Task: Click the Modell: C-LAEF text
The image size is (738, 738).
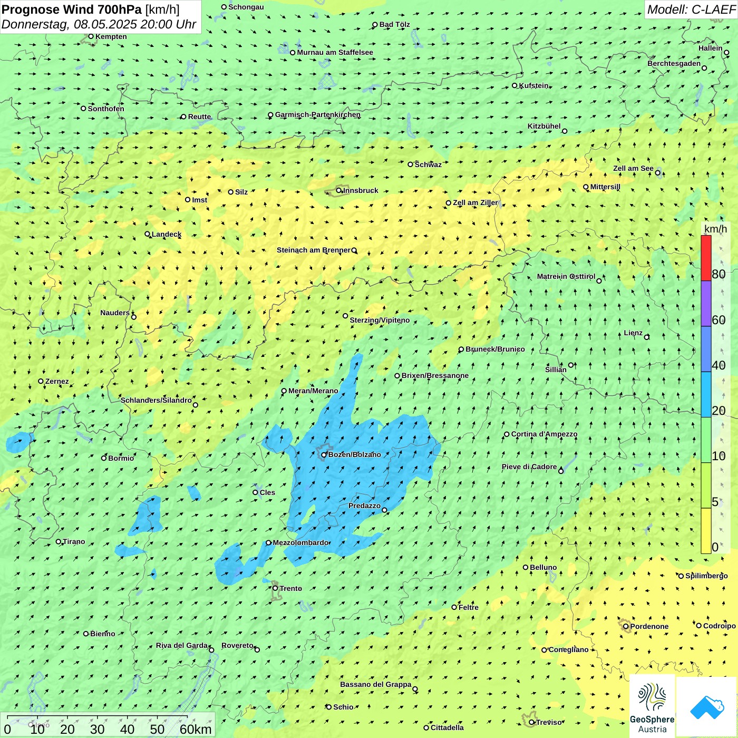Action: (x=691, y=9)
